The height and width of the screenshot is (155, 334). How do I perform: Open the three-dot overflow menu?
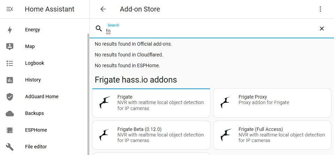(x=320, y=9)
